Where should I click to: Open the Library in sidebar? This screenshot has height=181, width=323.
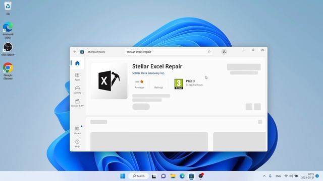point(77,130)
